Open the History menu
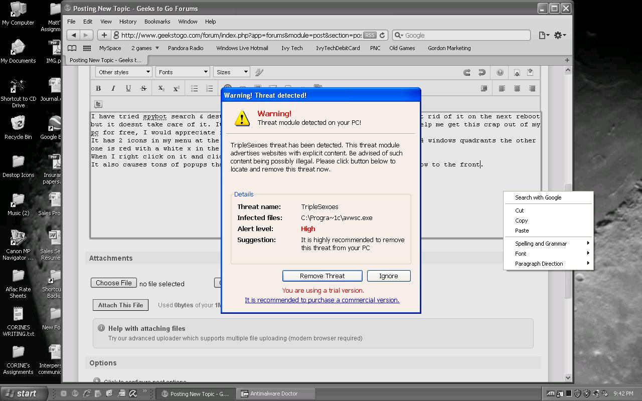Image resolution: width=642 pixels, height=401 pixels. click(127, 22)
